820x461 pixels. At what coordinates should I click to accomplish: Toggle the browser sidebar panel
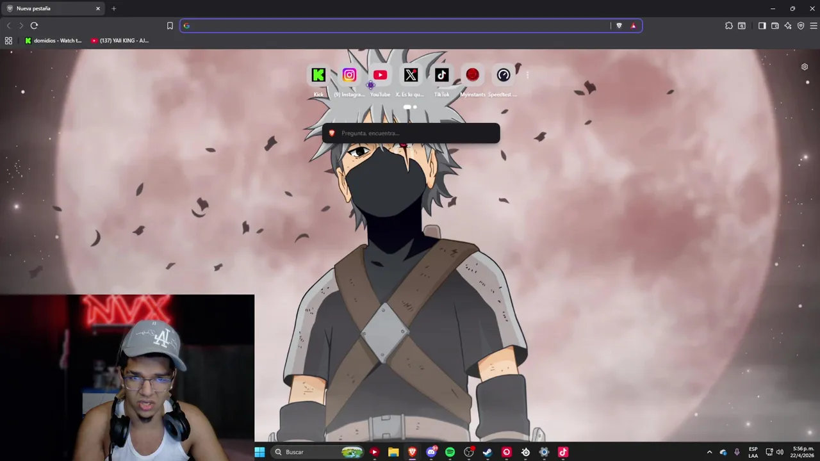point(762,26)
